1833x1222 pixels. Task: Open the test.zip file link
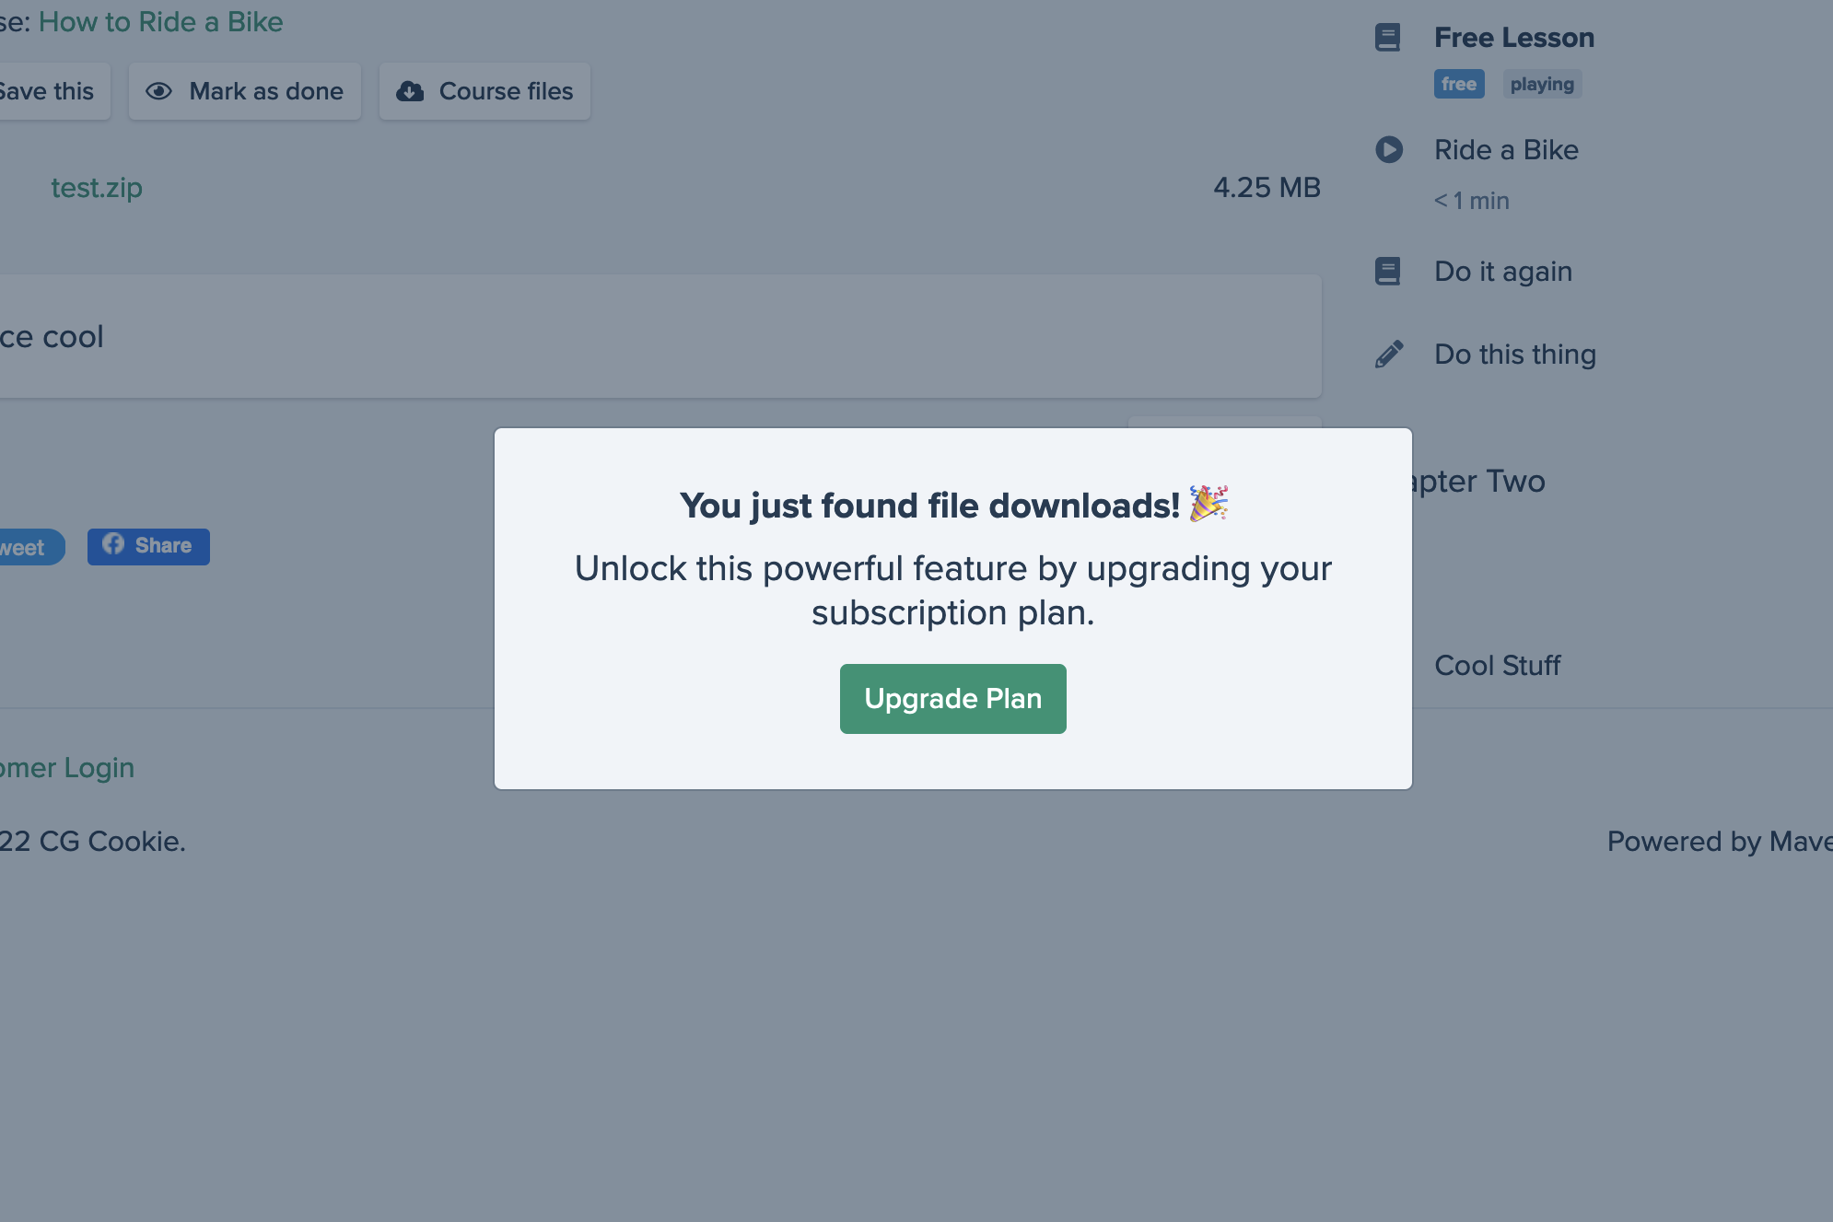(x=97, y=188)
